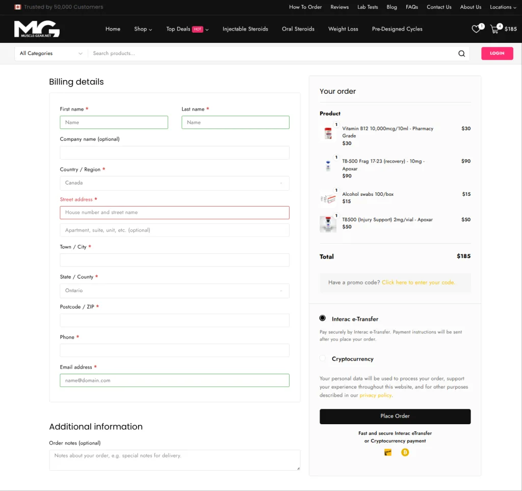Open the shopping cart icon
522x491 pixels.
point(495,29)
